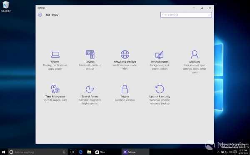Open the Privacy padlock icon
The height and width of the screenshot is (155, 250).
[x=125, y=89]
